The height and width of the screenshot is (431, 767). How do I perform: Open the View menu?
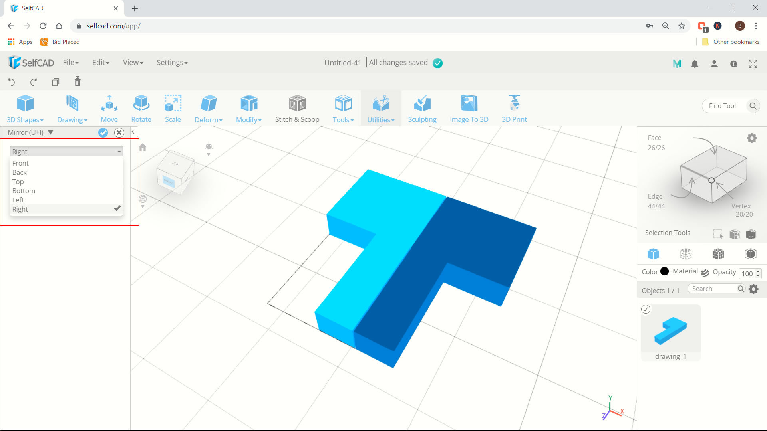point(133,63)
